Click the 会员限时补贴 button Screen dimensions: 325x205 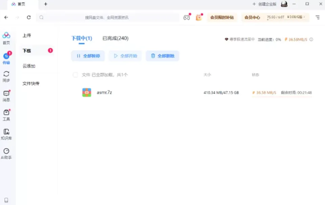pos(222,17)
